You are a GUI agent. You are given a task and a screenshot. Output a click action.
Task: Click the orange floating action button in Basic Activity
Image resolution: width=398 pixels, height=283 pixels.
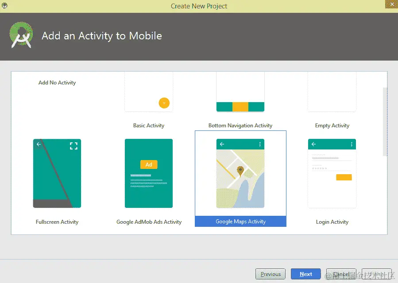tap(164, 103)
